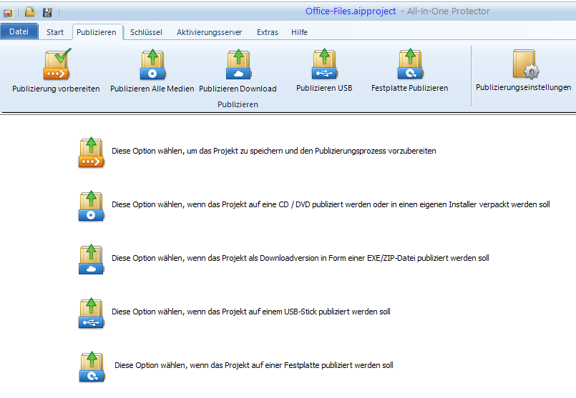Switch to the Start tab
The height and width of the screenshot is (398, 576).
pyautogui.click(x=55, y=32)
